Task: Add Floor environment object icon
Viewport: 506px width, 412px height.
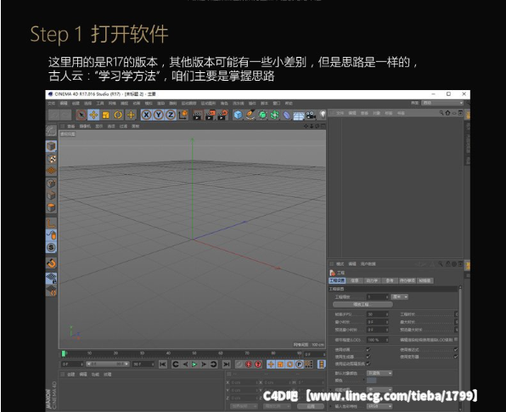Action: point(299,116)
